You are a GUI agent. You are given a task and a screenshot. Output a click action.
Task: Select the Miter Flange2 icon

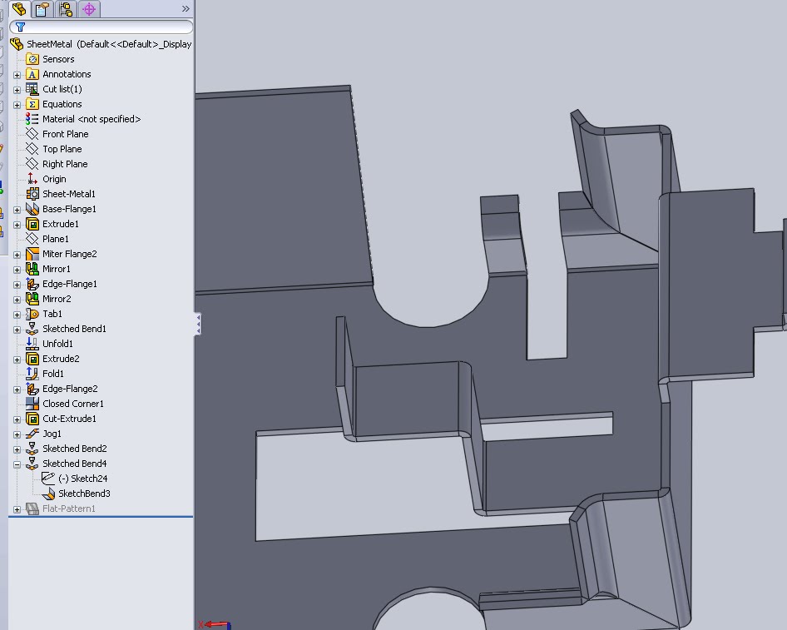(32, 254)
